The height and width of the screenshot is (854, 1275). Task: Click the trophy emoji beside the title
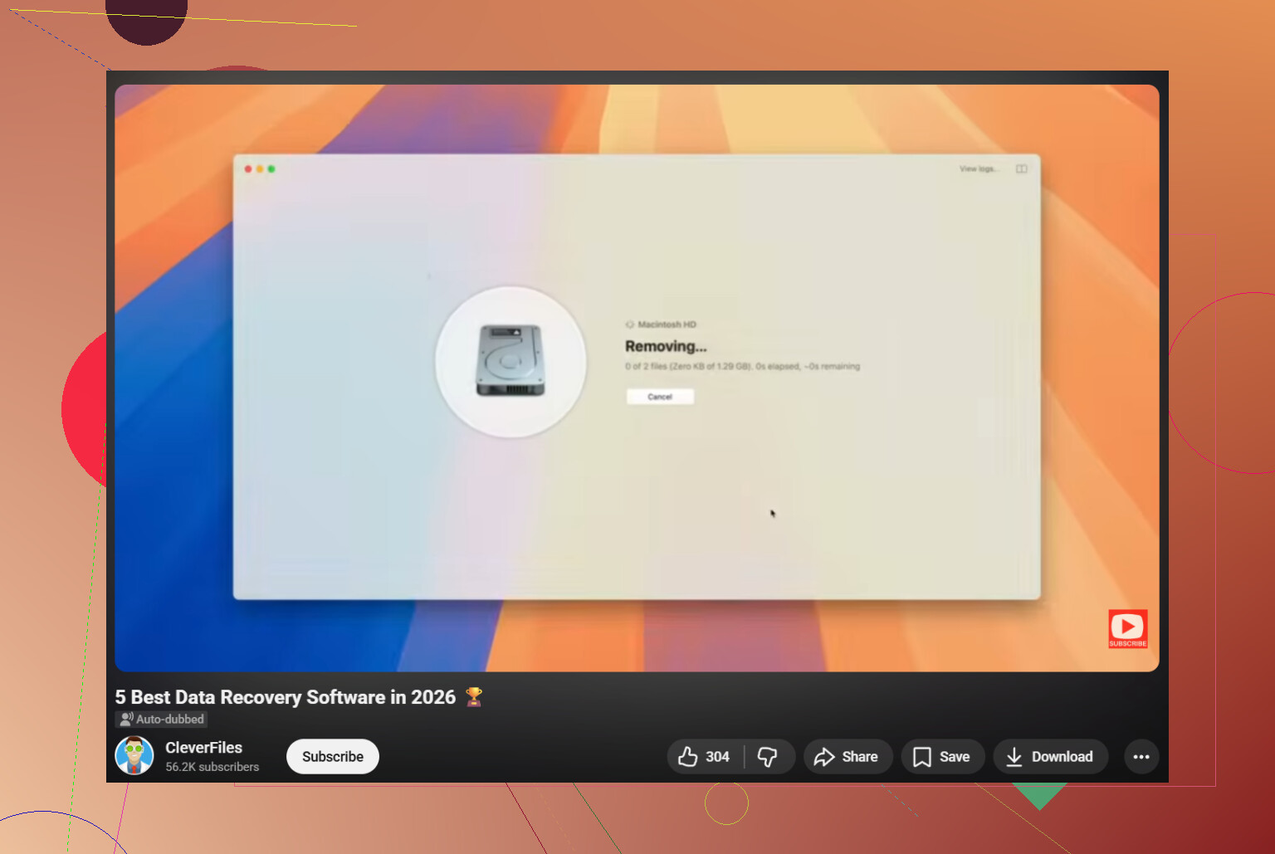click(474, 697)
